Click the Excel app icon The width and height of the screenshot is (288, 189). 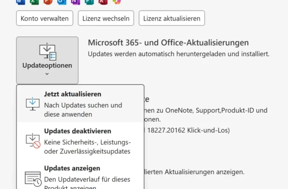click(x=34, y=2)
